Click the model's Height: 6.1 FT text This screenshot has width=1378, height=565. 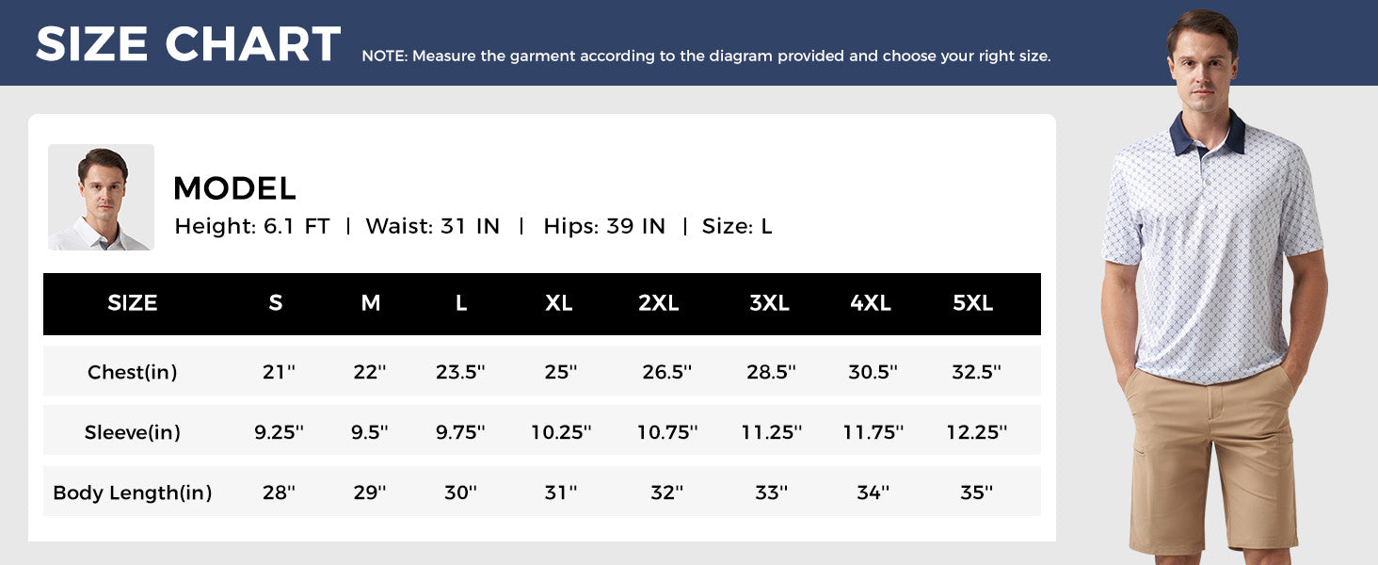point(252,227)
